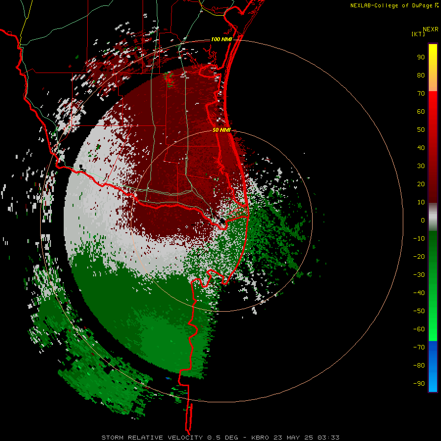Click the 30 value on velocity scale
Screen dimensions: 441x441
[421, 166]
